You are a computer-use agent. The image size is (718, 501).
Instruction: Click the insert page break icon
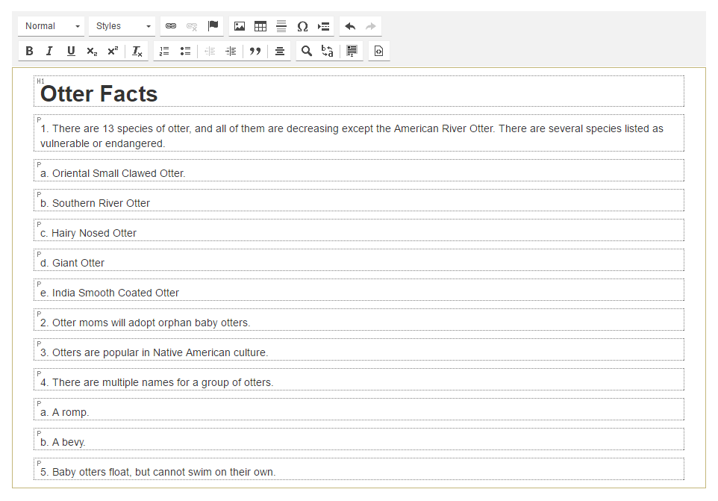pos(324,26)
